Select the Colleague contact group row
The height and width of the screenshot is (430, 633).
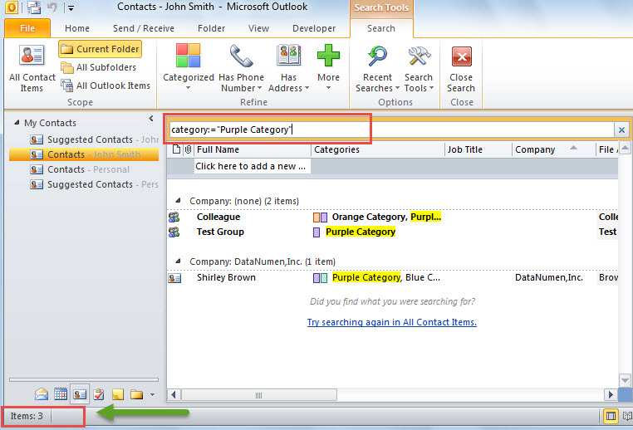click(392, 217)
